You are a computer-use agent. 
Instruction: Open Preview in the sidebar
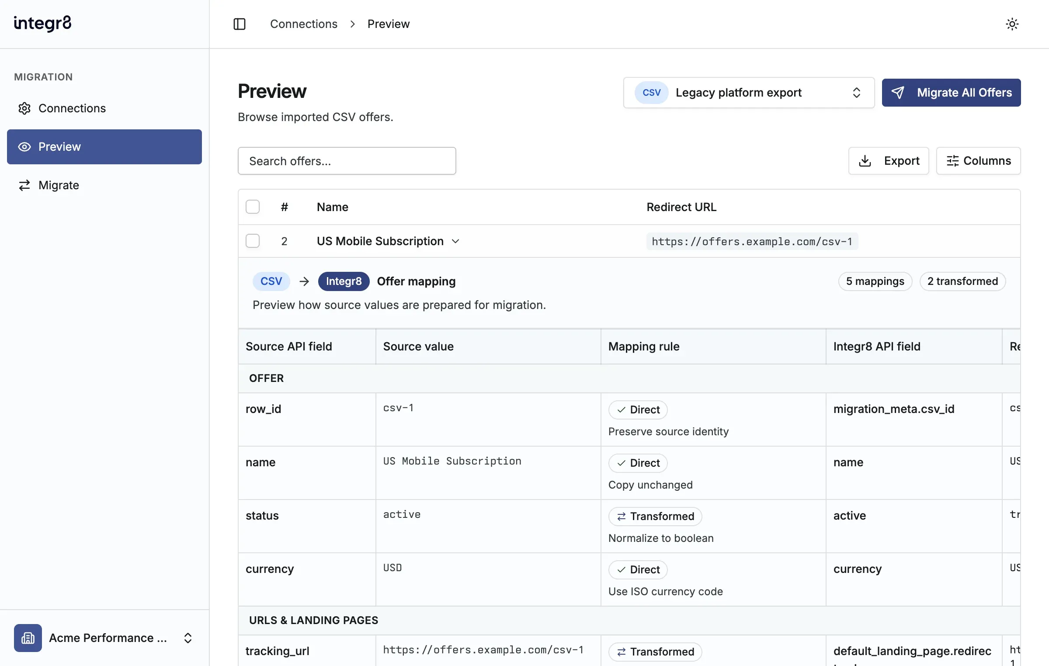point(104,147)
